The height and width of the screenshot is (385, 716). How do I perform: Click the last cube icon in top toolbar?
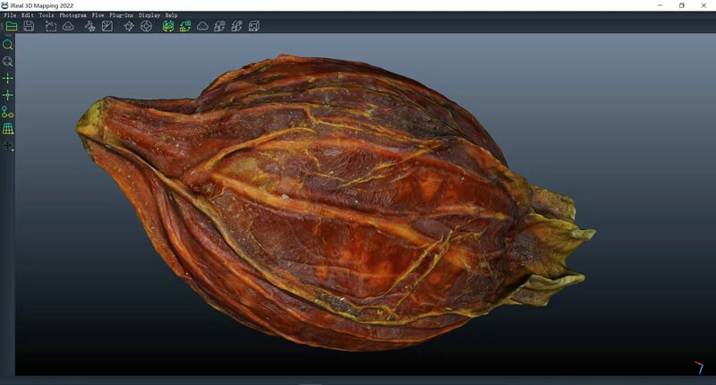pyautogui.click(x=253, y=27)
